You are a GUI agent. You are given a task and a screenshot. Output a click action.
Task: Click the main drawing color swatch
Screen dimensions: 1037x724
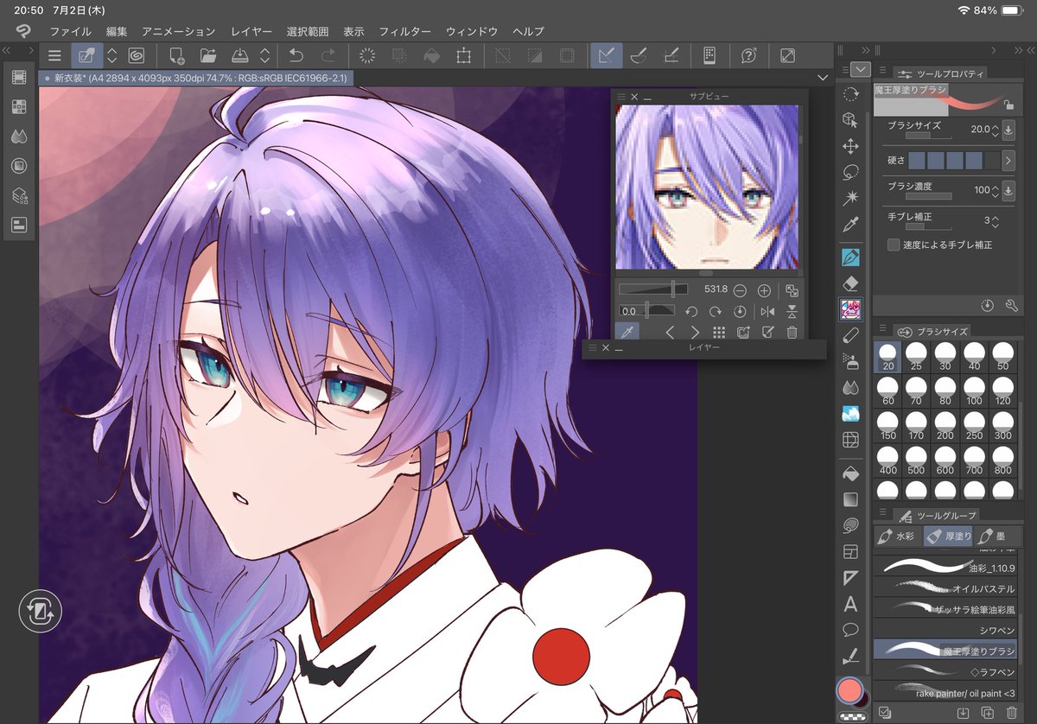click(849, 689)
